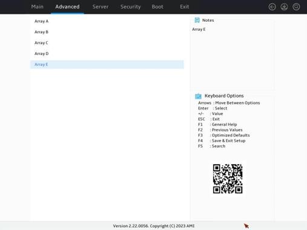Click the QR code image
This screenshot has width=307, height=230.
click(x=228, y=179)
